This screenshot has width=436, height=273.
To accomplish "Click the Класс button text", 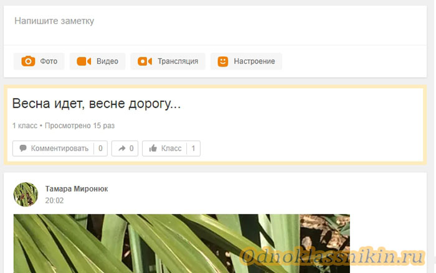I will pos(171,148).
